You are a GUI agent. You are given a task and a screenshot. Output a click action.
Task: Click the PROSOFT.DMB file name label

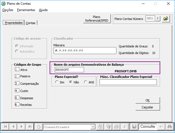[x=126, y=71]
